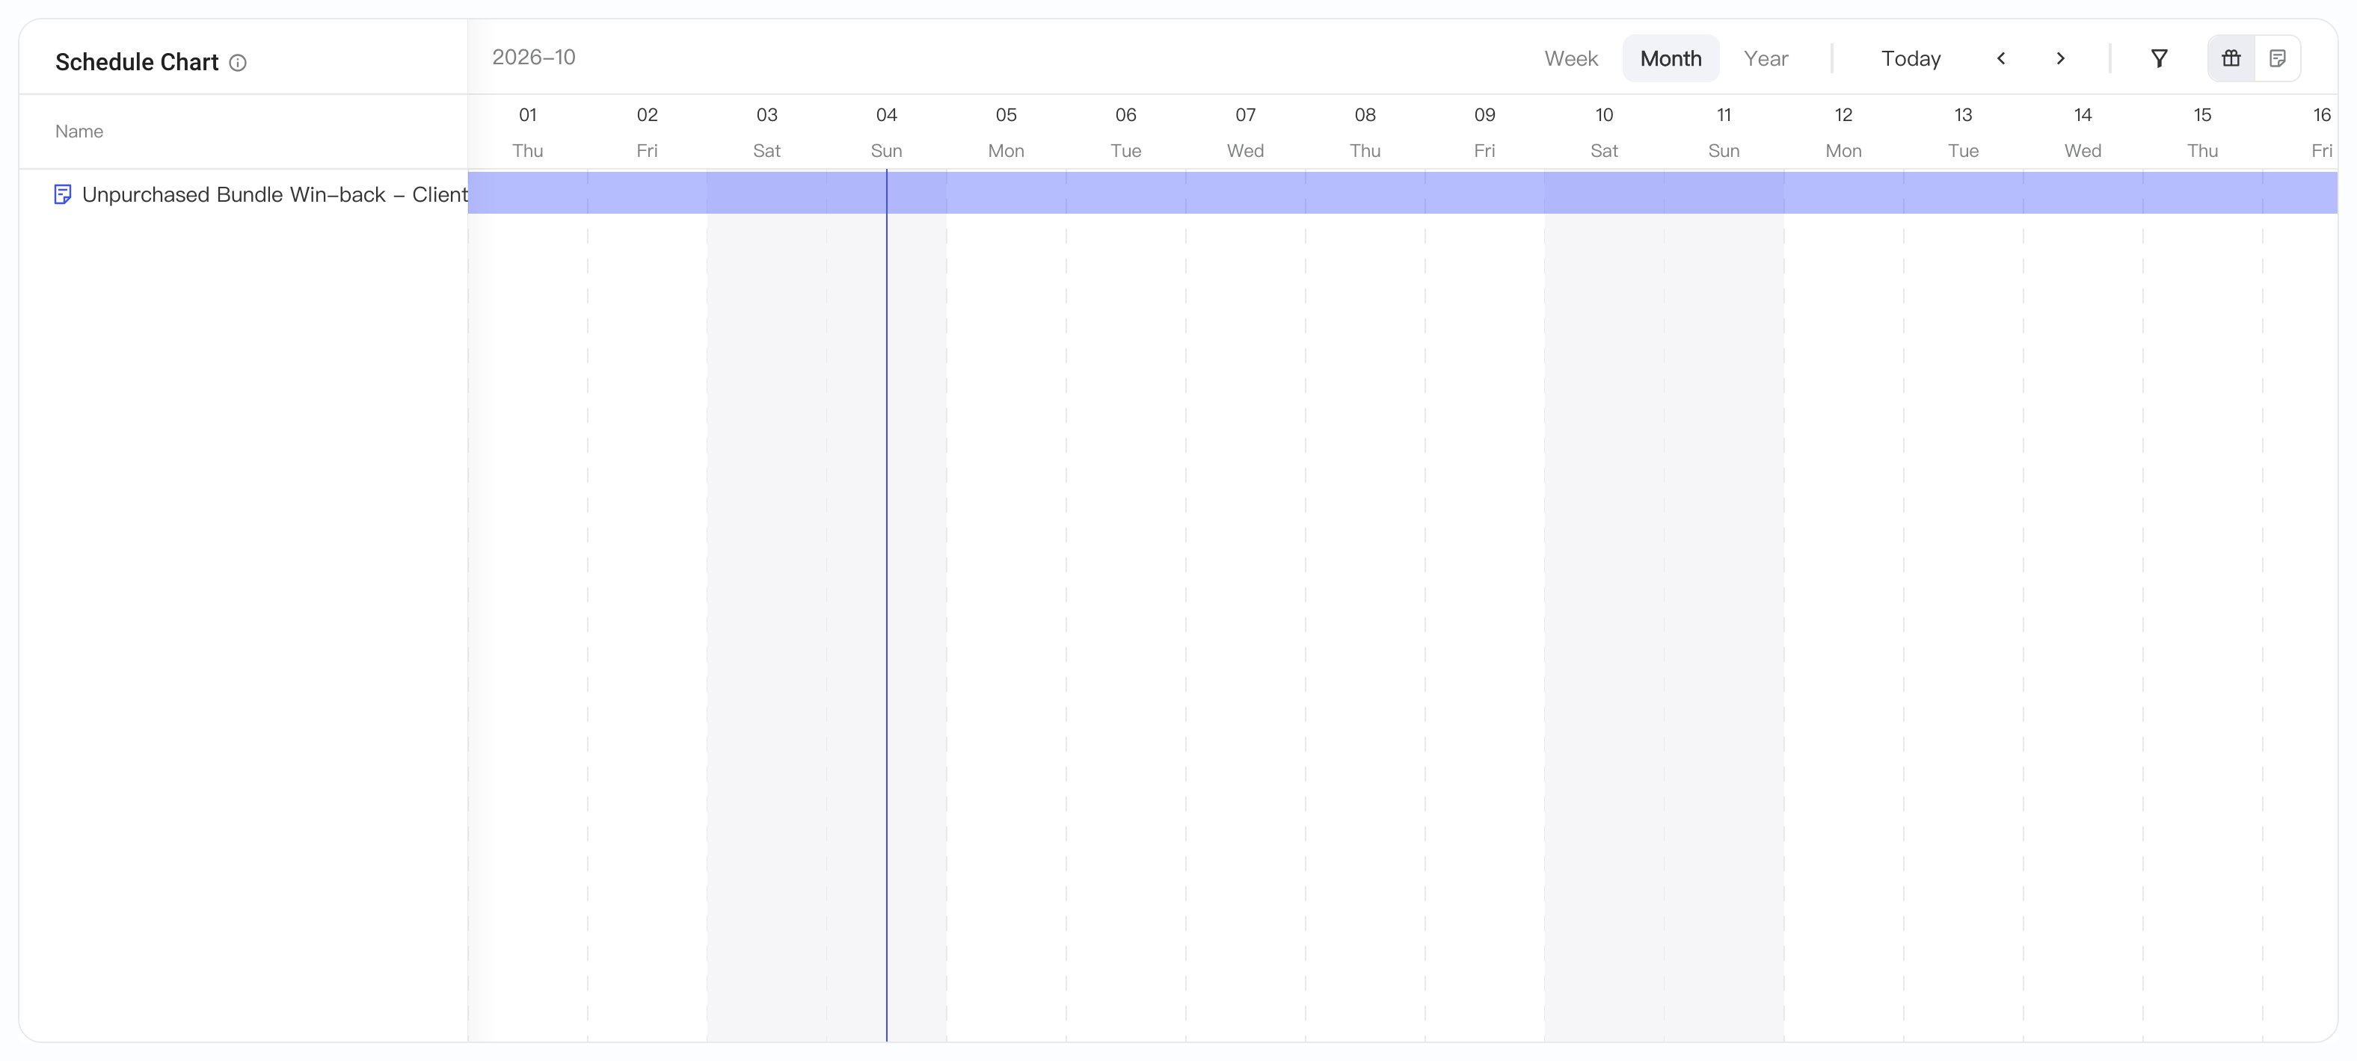Select the 01 Thu date column header
2357x1061 pixels.
pos(528,132)
